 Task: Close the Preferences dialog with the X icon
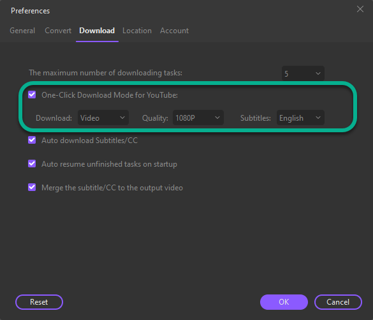click(360, 9)
